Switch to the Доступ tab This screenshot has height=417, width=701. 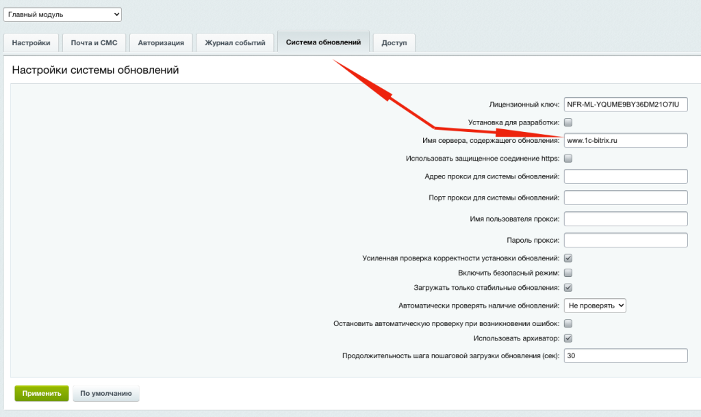[x=394, y=42]
